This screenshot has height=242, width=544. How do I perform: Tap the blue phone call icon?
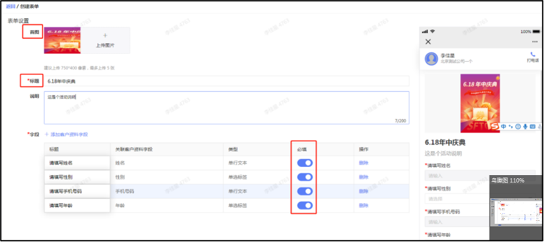point(533,54)
